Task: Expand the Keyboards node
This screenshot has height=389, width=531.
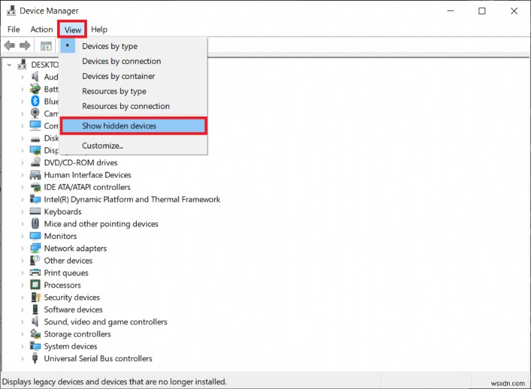Action: click(23, 212)
